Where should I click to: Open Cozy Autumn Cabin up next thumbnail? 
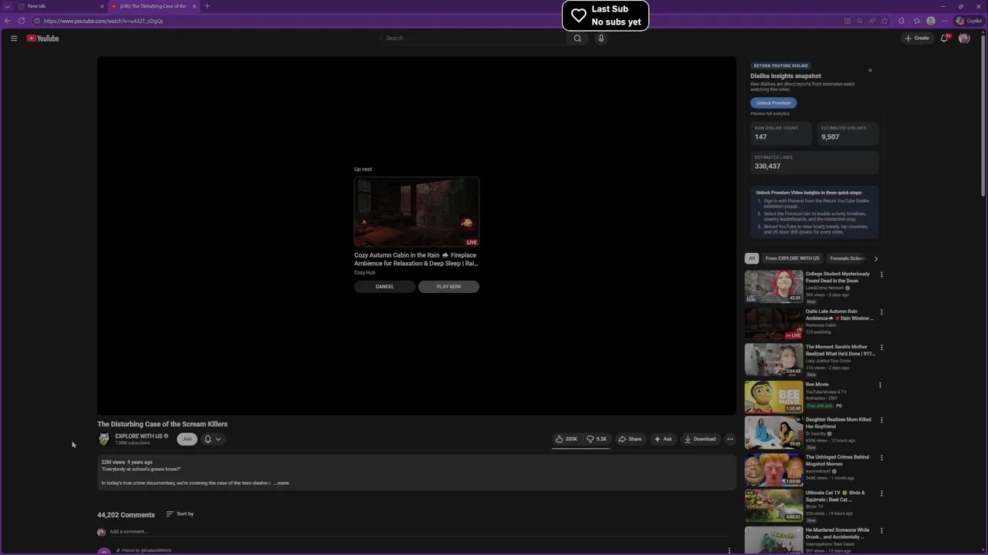tap(417, 212)
